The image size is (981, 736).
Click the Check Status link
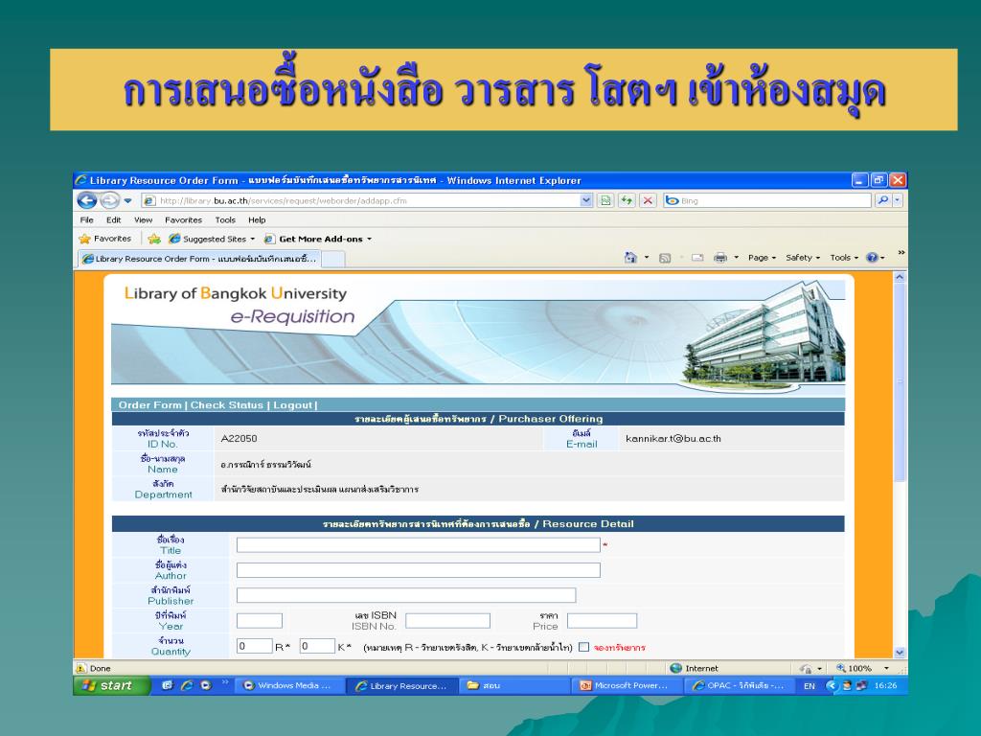point(226,405)
